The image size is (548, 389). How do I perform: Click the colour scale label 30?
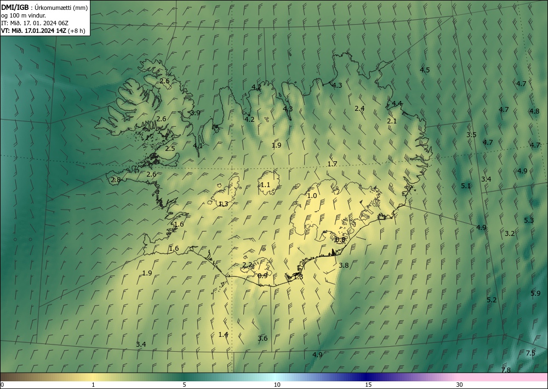(460, 385)
